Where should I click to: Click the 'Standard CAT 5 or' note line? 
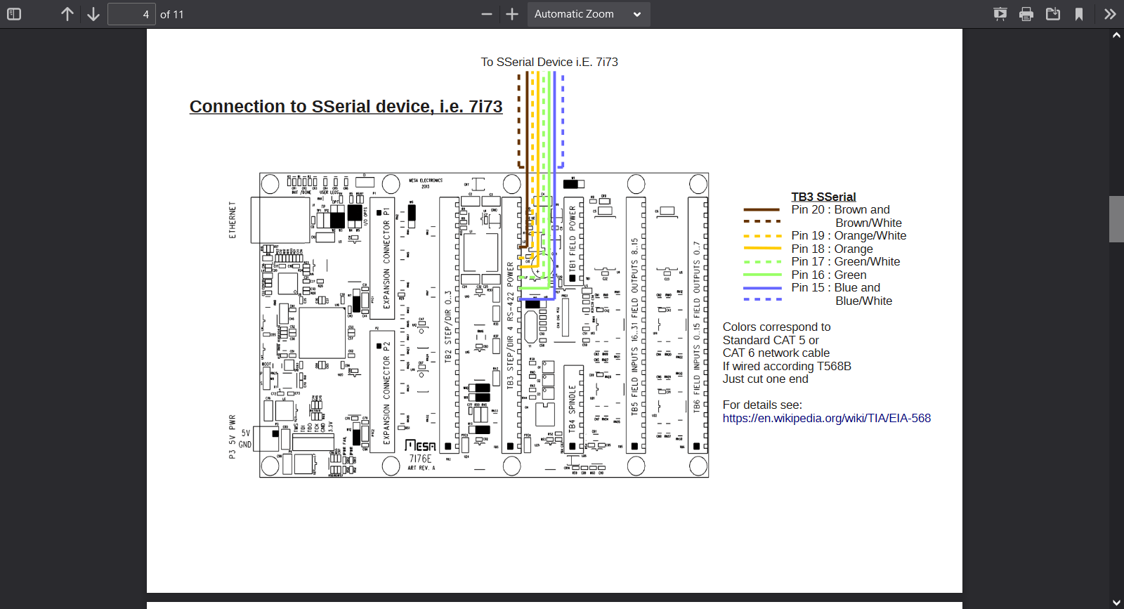[x=771, y=340]
